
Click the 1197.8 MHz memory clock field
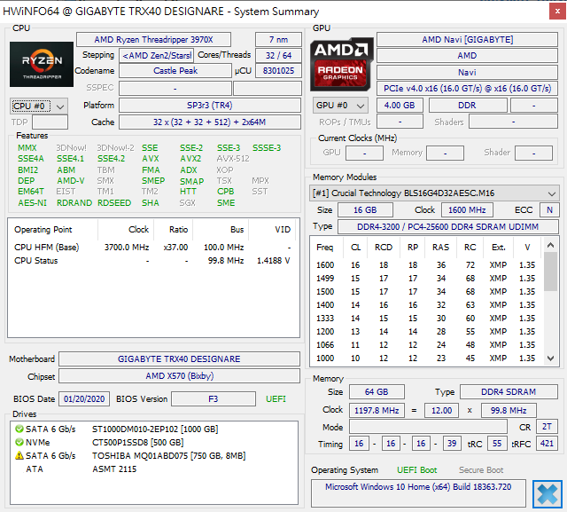pyautogui.click(x=377, y=410)
